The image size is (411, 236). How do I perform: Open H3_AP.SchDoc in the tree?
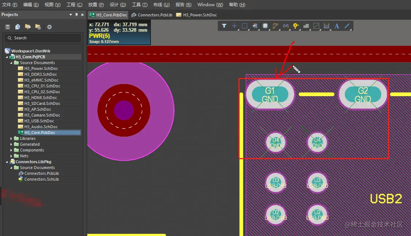38,109
